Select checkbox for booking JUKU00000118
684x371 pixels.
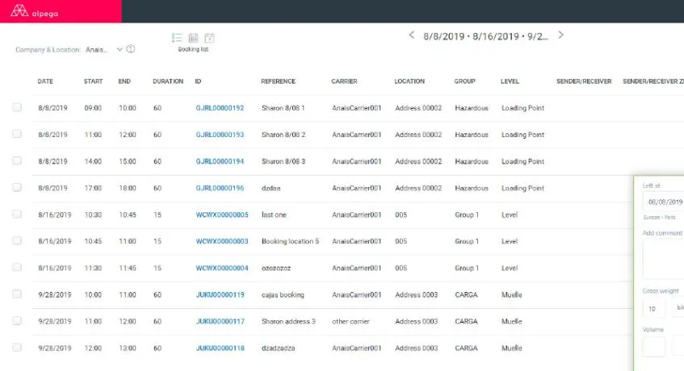(17, 347)
